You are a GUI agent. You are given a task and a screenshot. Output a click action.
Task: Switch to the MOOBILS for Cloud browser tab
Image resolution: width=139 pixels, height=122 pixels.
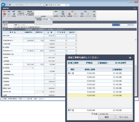point(56,5)
